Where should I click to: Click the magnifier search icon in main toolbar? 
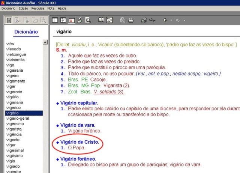[x=88, y=20]
